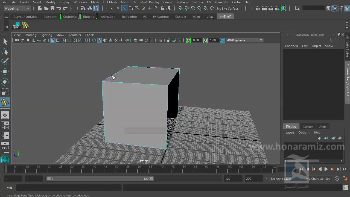The height and width of the screenshot is (197, 350).
Task: Undo the last action from the toolbar
Action: [x=59, y=8]
